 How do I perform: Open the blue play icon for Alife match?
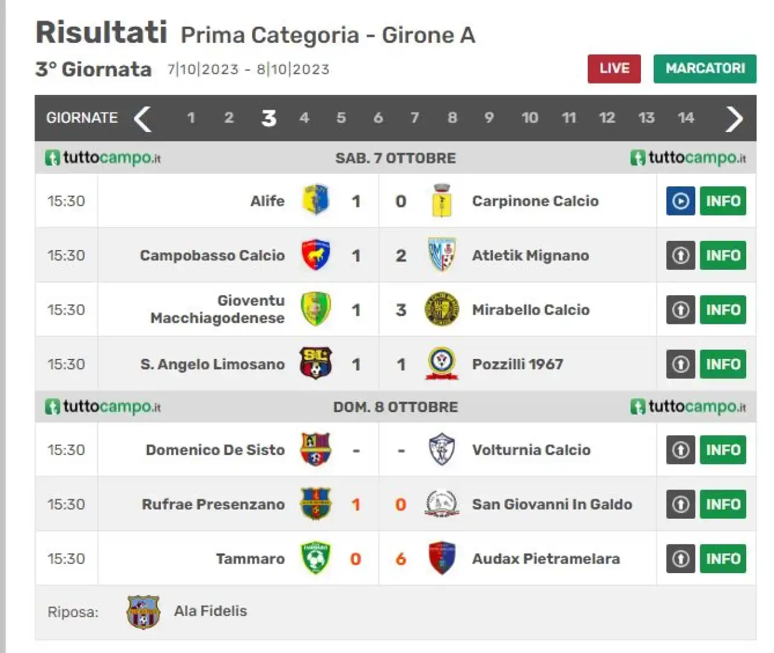point(680,201)
